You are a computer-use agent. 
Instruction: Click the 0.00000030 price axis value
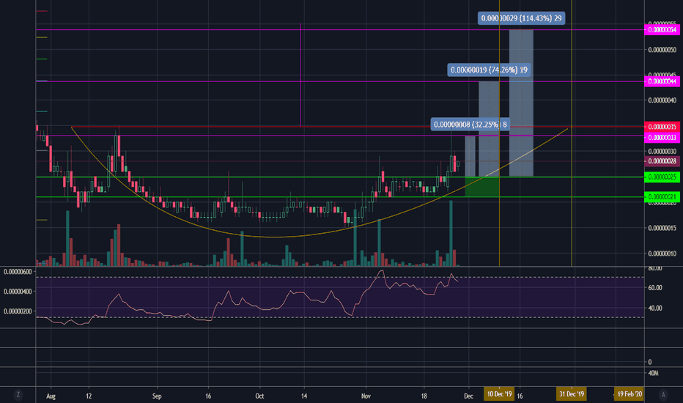point(662,151)
